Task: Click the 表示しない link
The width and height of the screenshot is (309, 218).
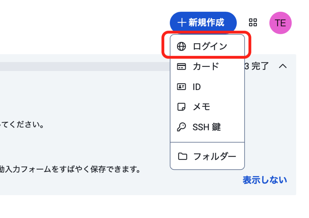Action: 265,180
